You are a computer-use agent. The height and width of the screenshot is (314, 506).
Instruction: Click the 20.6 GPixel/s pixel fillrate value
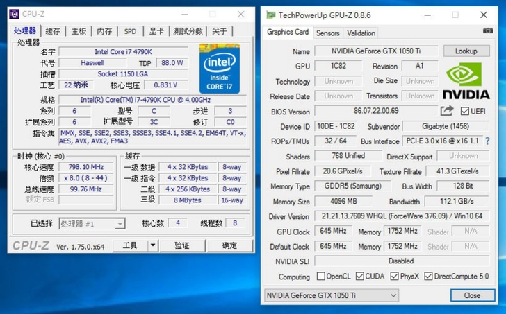(343, 171)
